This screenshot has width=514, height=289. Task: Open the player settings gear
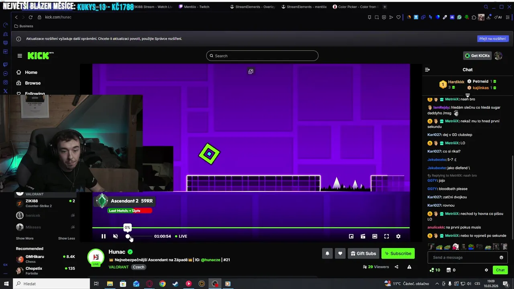click(x=398, y=236)
